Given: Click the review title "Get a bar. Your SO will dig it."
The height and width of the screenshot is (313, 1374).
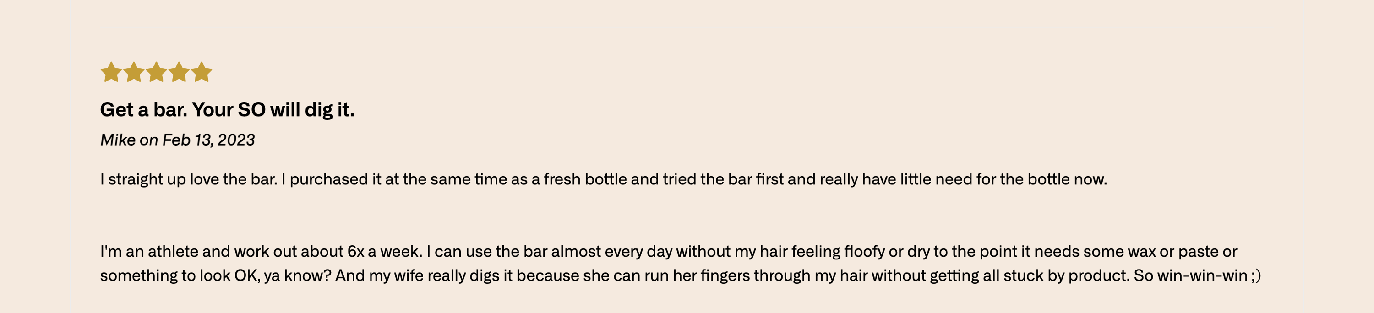Looking at the screenshot, I should tap(227, 110).
